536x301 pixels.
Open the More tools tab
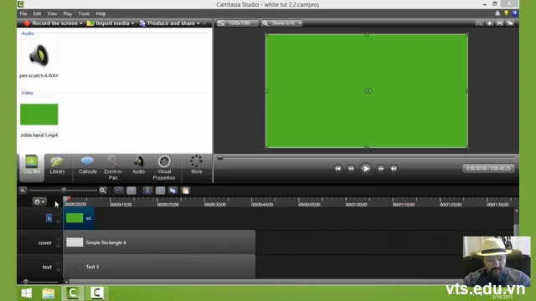pyautogui.click(x=196, y=166)
